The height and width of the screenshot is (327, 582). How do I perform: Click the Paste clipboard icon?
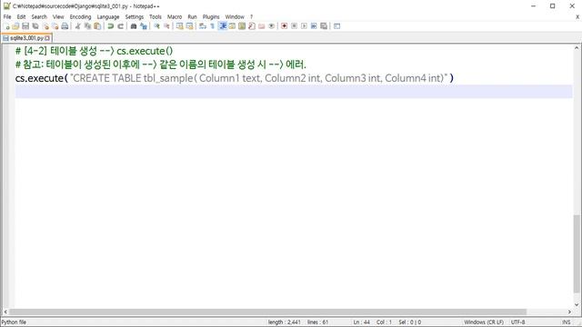coord(97,26)
